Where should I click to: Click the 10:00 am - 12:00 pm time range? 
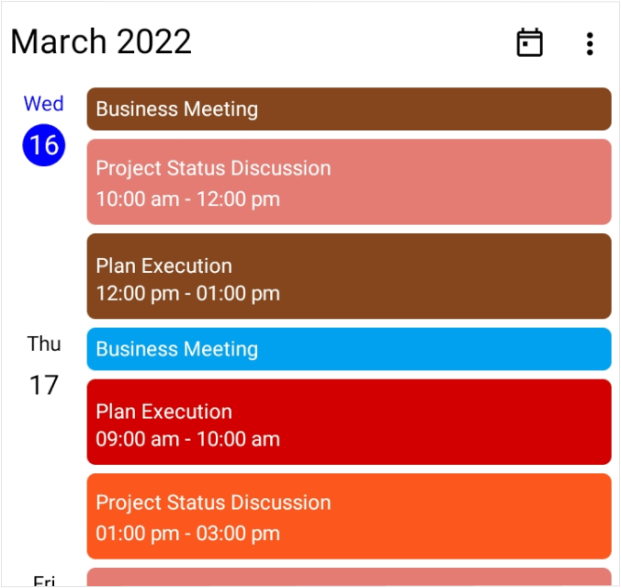click(x=187, y=198)
